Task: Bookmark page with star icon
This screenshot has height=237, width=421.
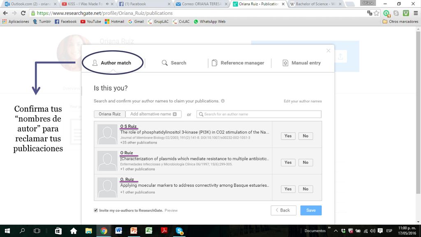Action: click(x=377, y=13)
